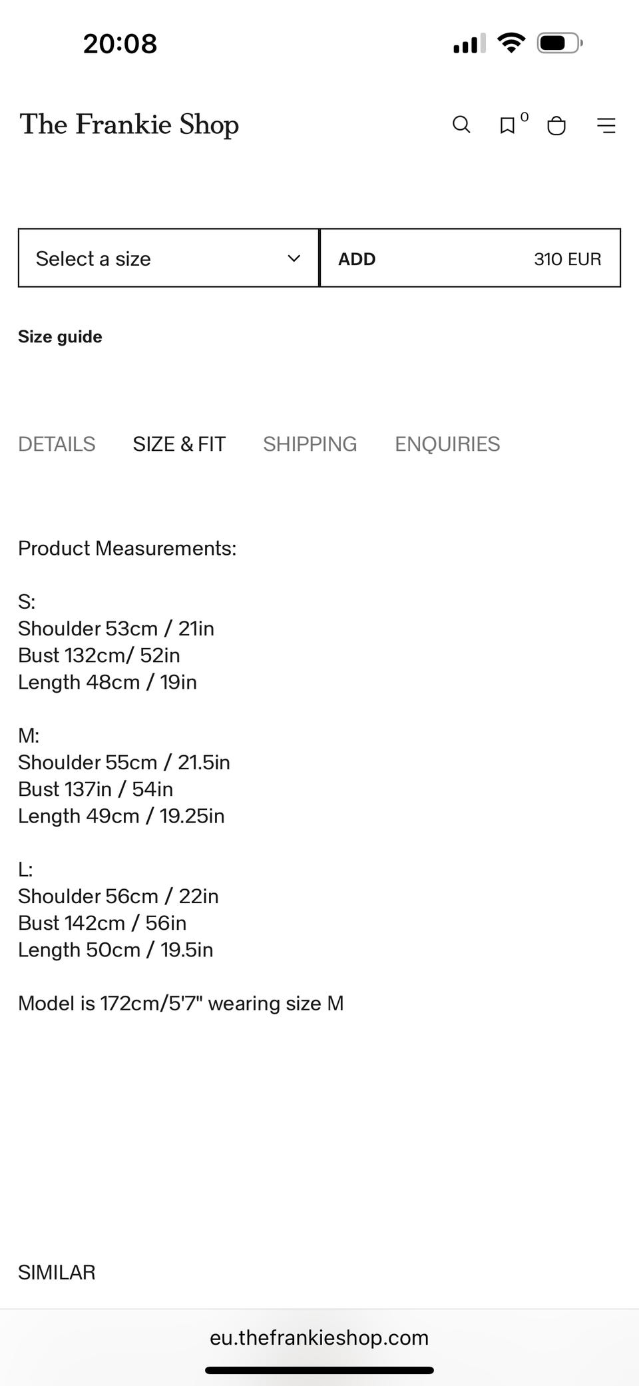Switch to the SHIPPING tab
639x1386 pixels.
pyautogui.click(x=310, y=444)
